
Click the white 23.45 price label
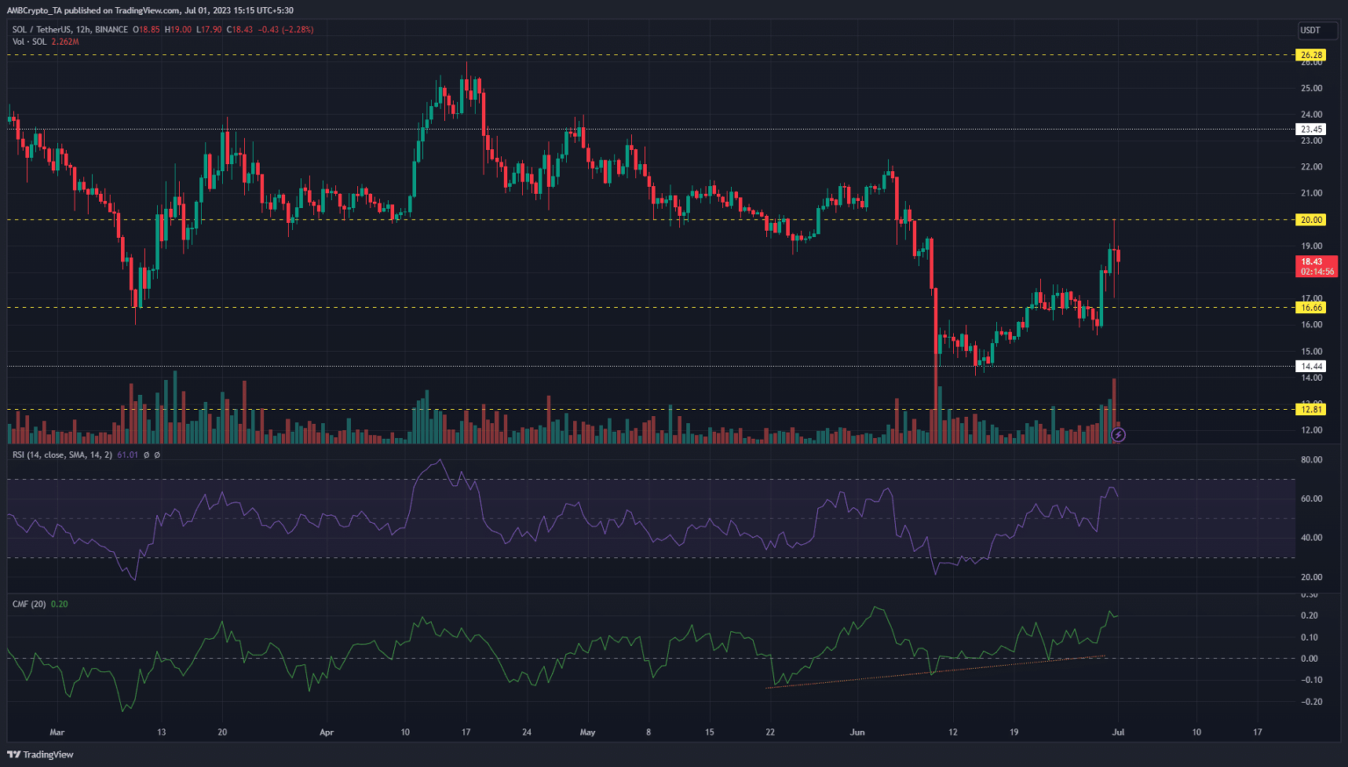(1311, 129)
